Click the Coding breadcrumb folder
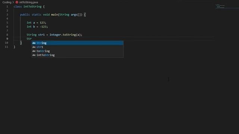Image resolution: width=239 pixels, height=134 pixels. click(x=7, y=2)
